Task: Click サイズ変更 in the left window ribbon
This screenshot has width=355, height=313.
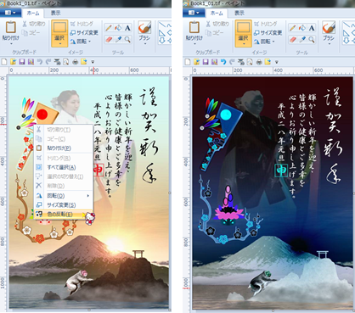Action: click(x=84, y=33)
